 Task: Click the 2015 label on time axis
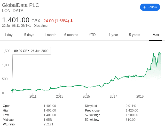click(86, 96)
